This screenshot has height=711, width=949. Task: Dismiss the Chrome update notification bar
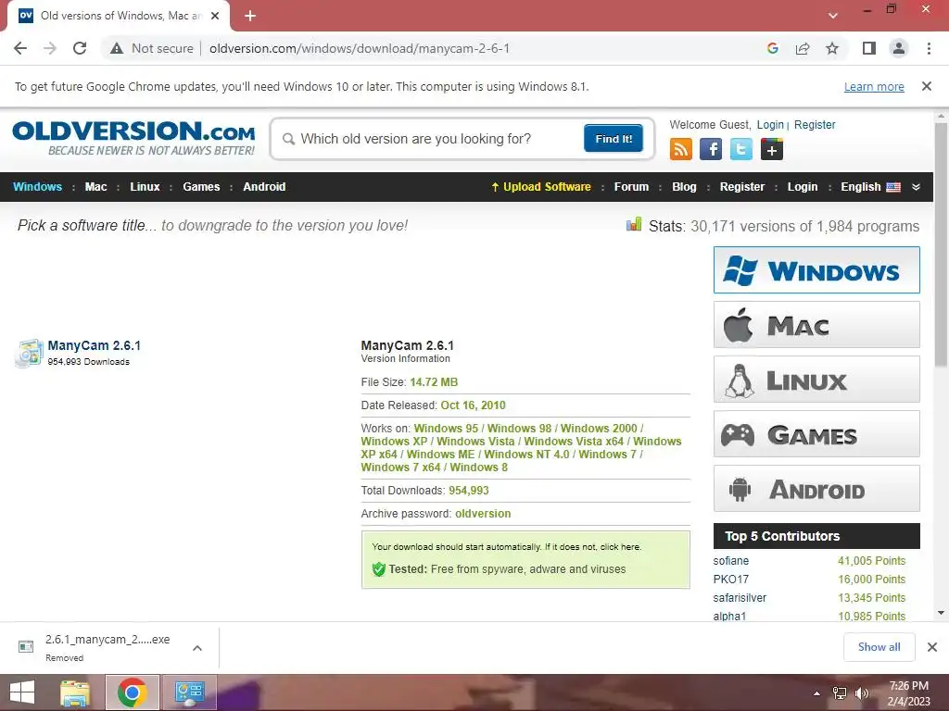coord(926,86)
